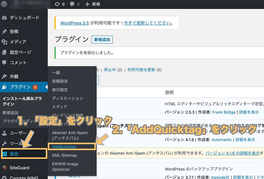Select AddQuicktag in the settings flyout

64,147
